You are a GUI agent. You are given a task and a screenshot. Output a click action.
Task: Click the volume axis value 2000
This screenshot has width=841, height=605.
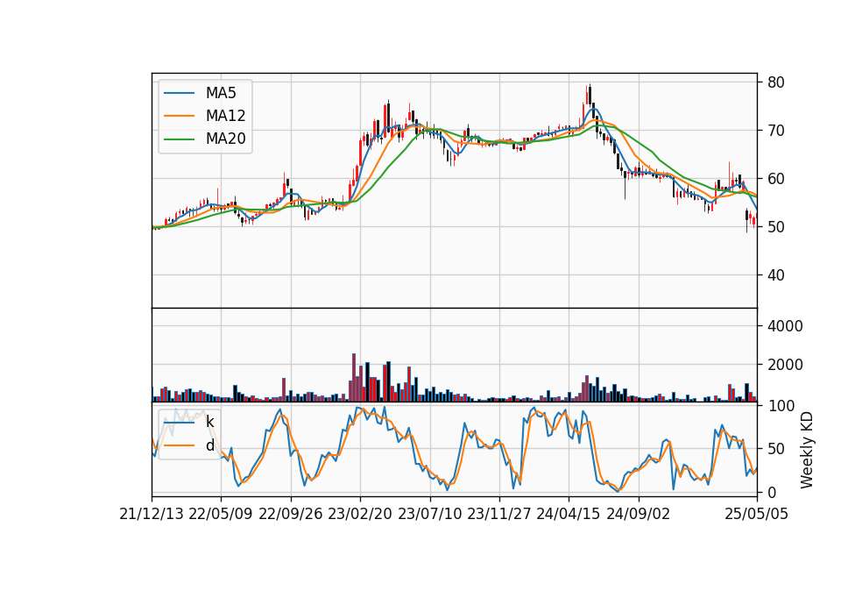pyautogui.click(x=785, y=365)
